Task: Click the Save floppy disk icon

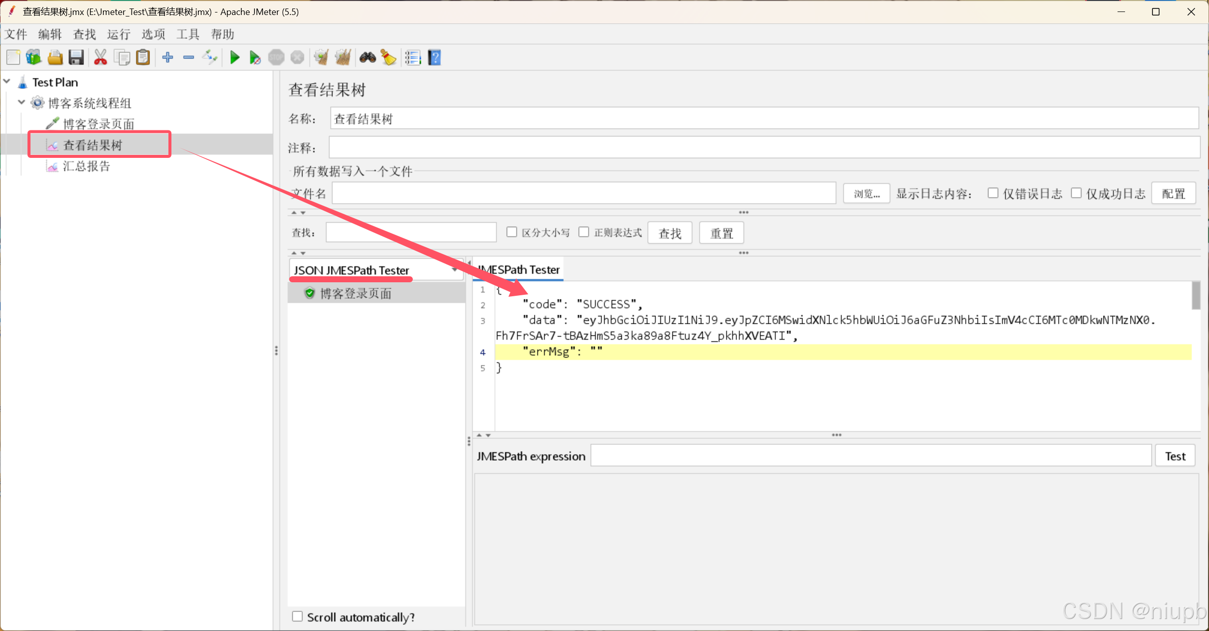Action: (76, 57)
